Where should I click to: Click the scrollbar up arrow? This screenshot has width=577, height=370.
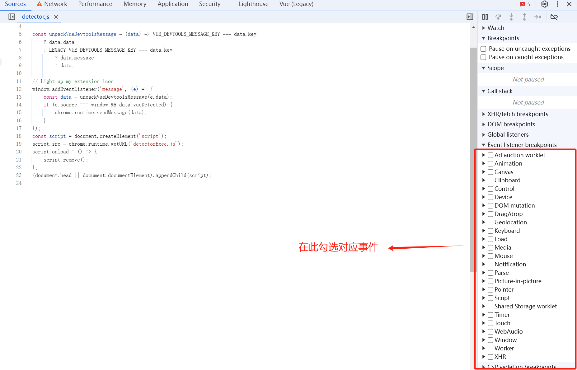click(x=473, y=28)
